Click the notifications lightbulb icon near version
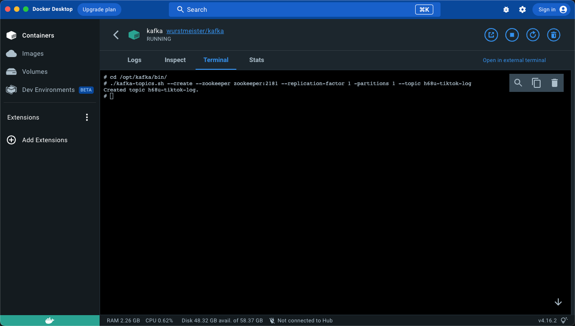575x326 pixels. point(564,321)
